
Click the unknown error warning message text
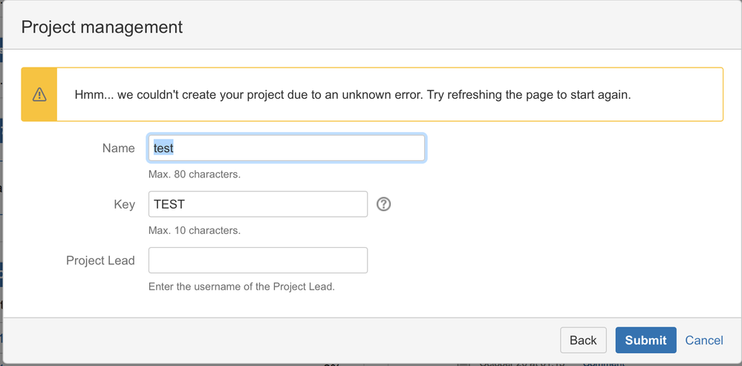click(x=353, y=95)
